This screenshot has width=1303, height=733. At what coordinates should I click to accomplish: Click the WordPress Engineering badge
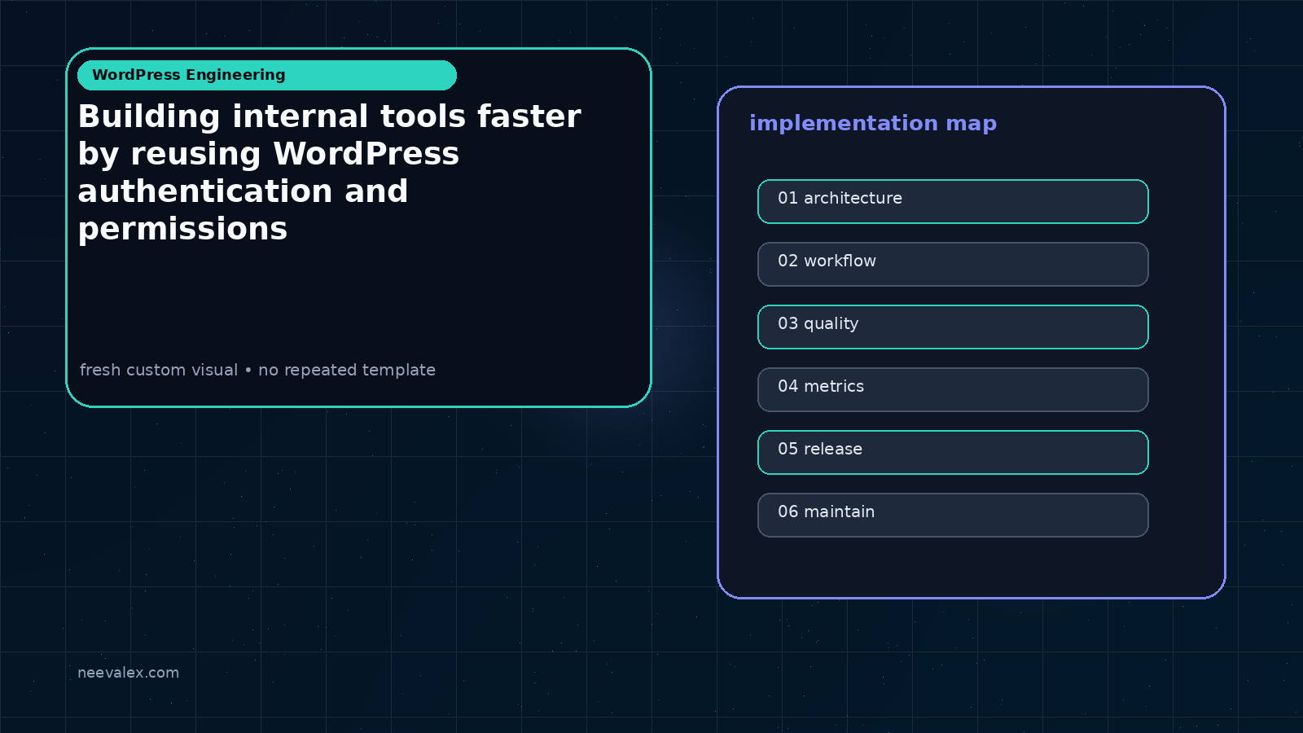[x=267, y=75]
